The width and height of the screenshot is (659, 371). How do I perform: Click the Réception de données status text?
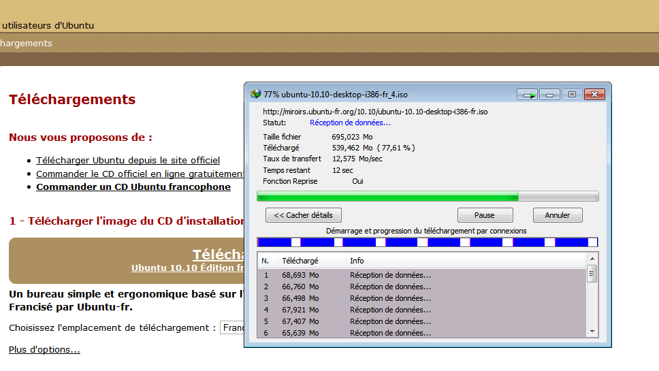point(350,123)
